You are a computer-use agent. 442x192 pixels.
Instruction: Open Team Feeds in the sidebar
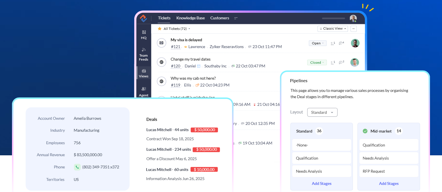point(144,54)
